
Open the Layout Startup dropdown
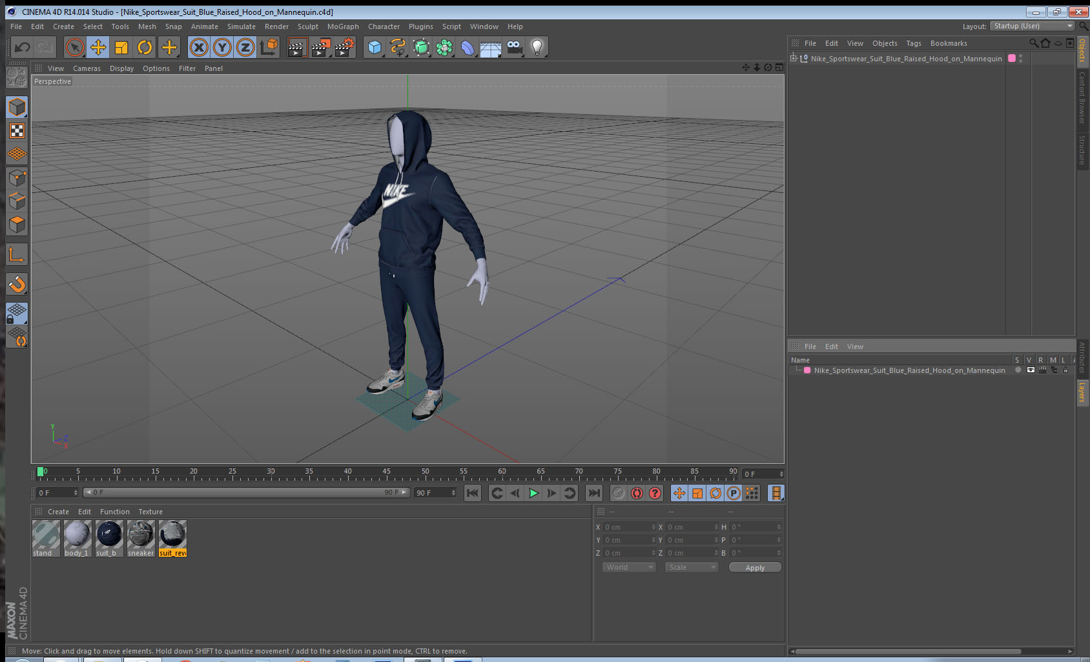tap(1033, 26)
